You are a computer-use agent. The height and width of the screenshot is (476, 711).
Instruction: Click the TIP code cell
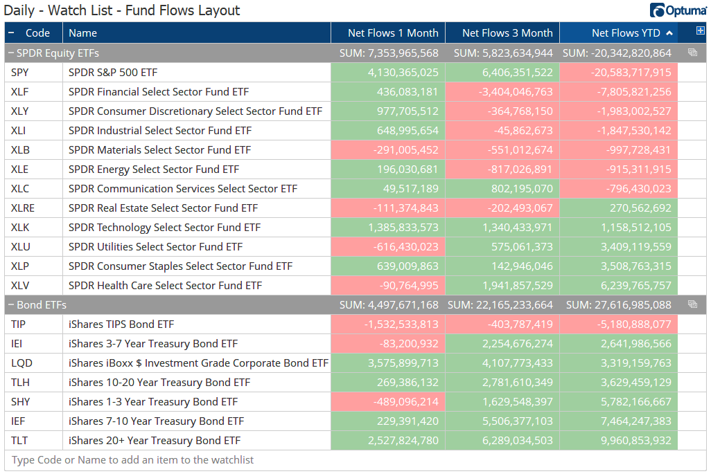point(33,324)
